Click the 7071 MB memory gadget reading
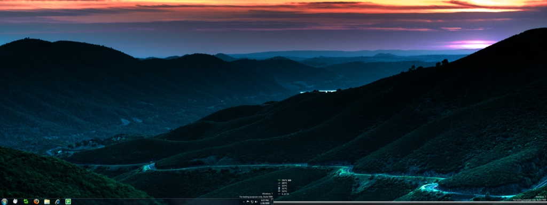The image size is (547, 205). (x=286, y=180)
